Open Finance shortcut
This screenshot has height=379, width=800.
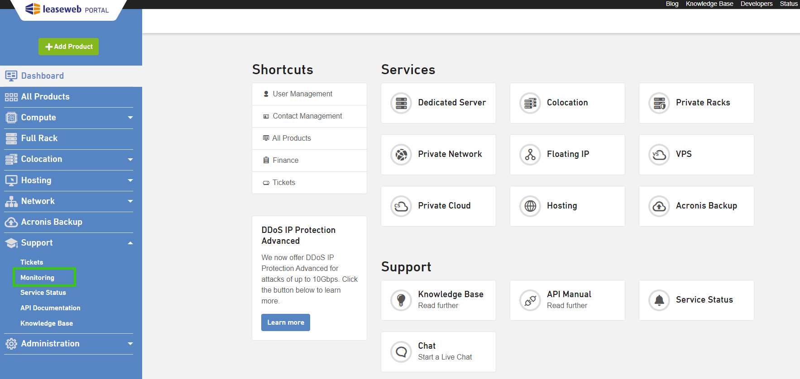pyautogui.click(x=309, y=161)
